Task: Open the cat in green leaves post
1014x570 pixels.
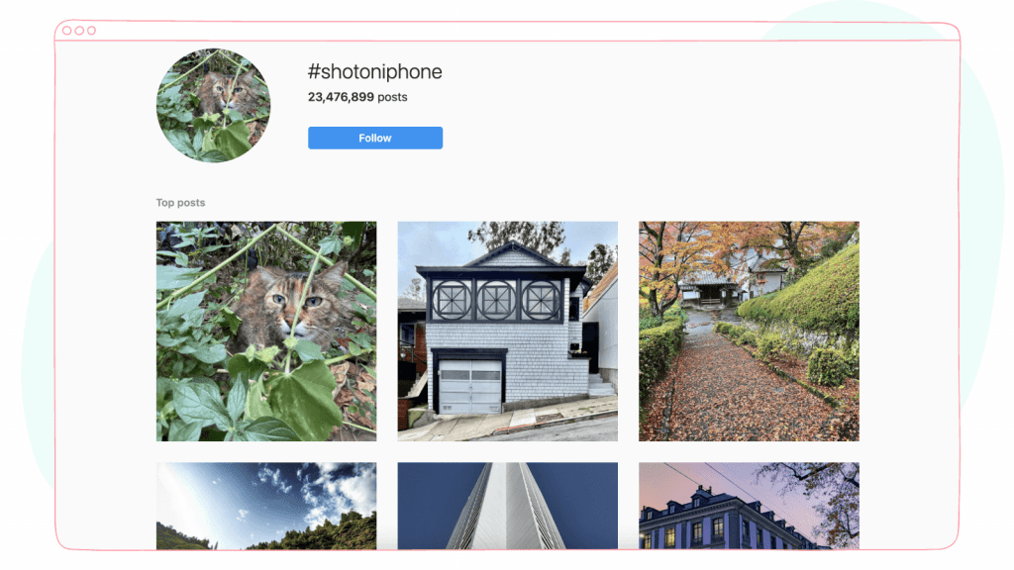Action: 266,332
